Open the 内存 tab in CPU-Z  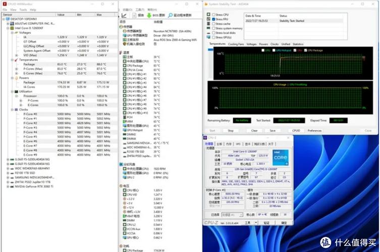coord(229,144)
